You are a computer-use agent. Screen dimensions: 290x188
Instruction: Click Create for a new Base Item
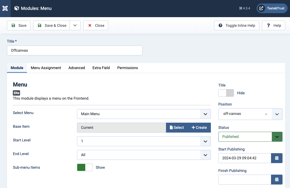[199, 127]
